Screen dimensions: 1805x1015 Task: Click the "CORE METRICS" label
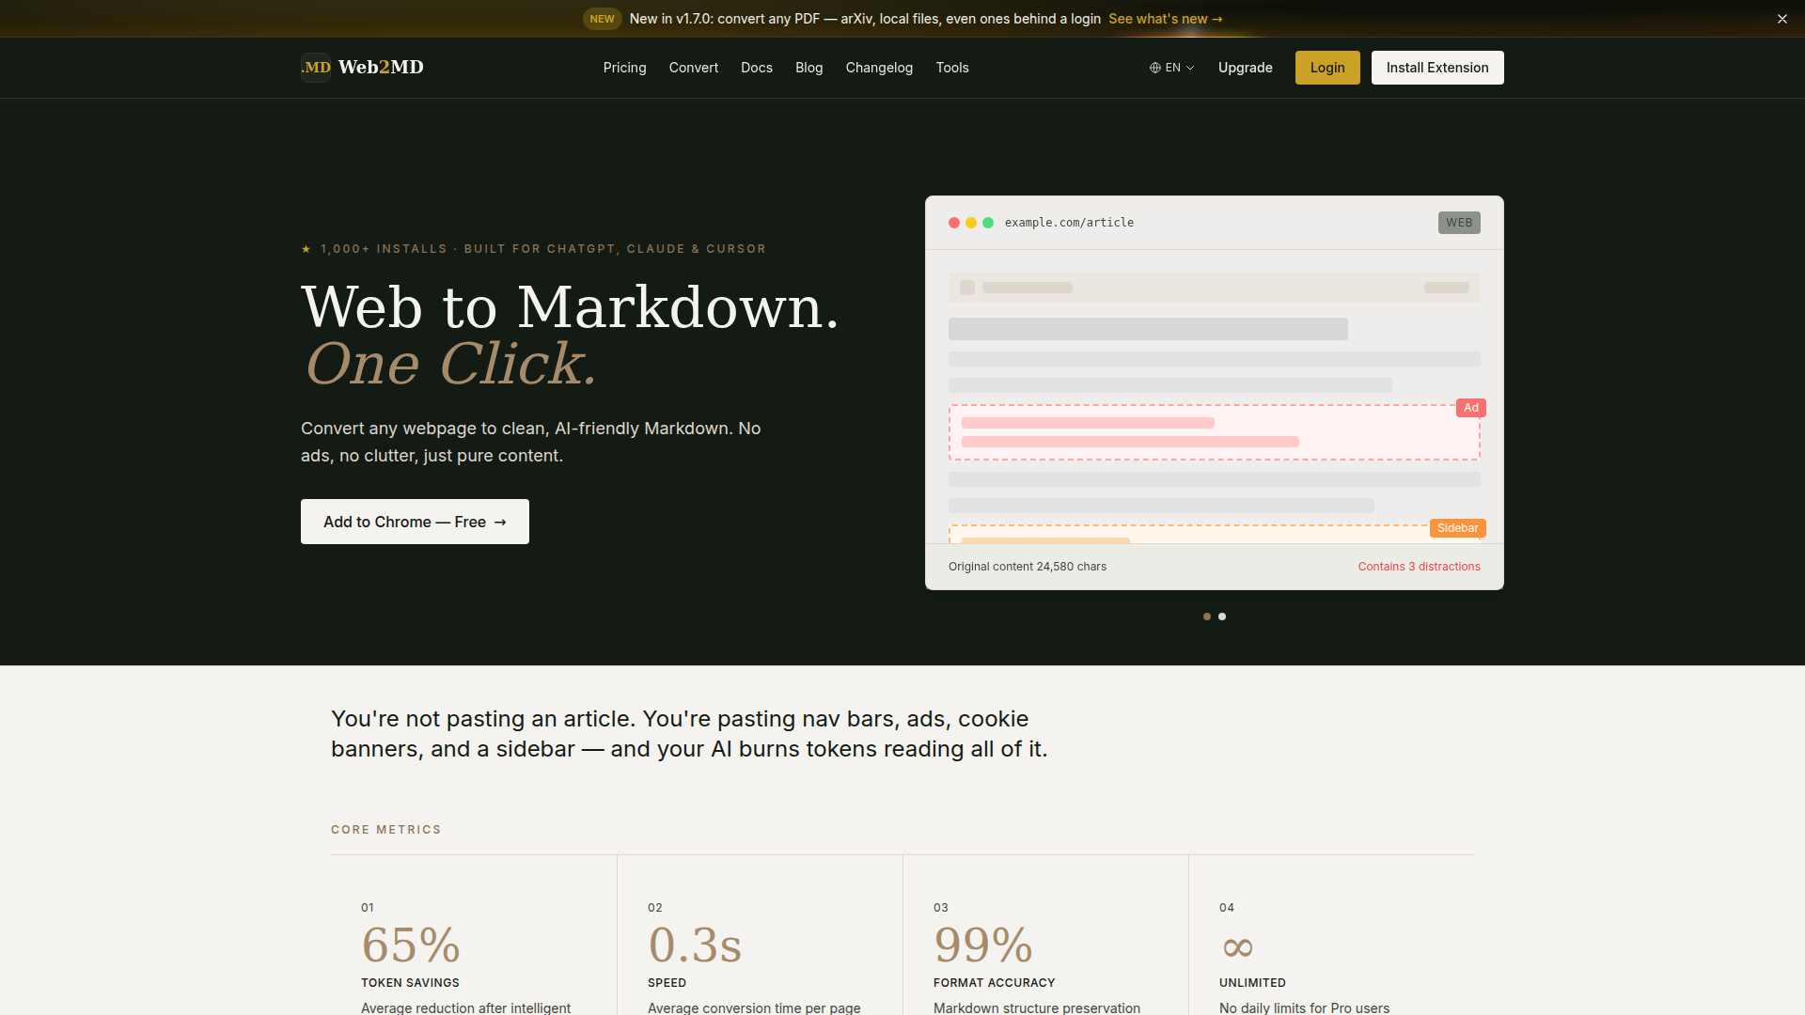pyautogui.click(x=386, y=830)
